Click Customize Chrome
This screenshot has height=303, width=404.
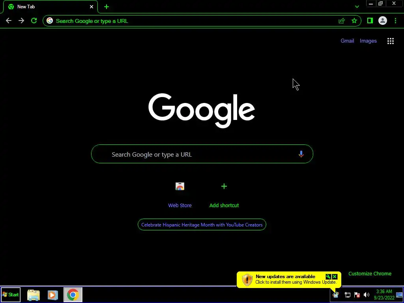tap(370, 274)
